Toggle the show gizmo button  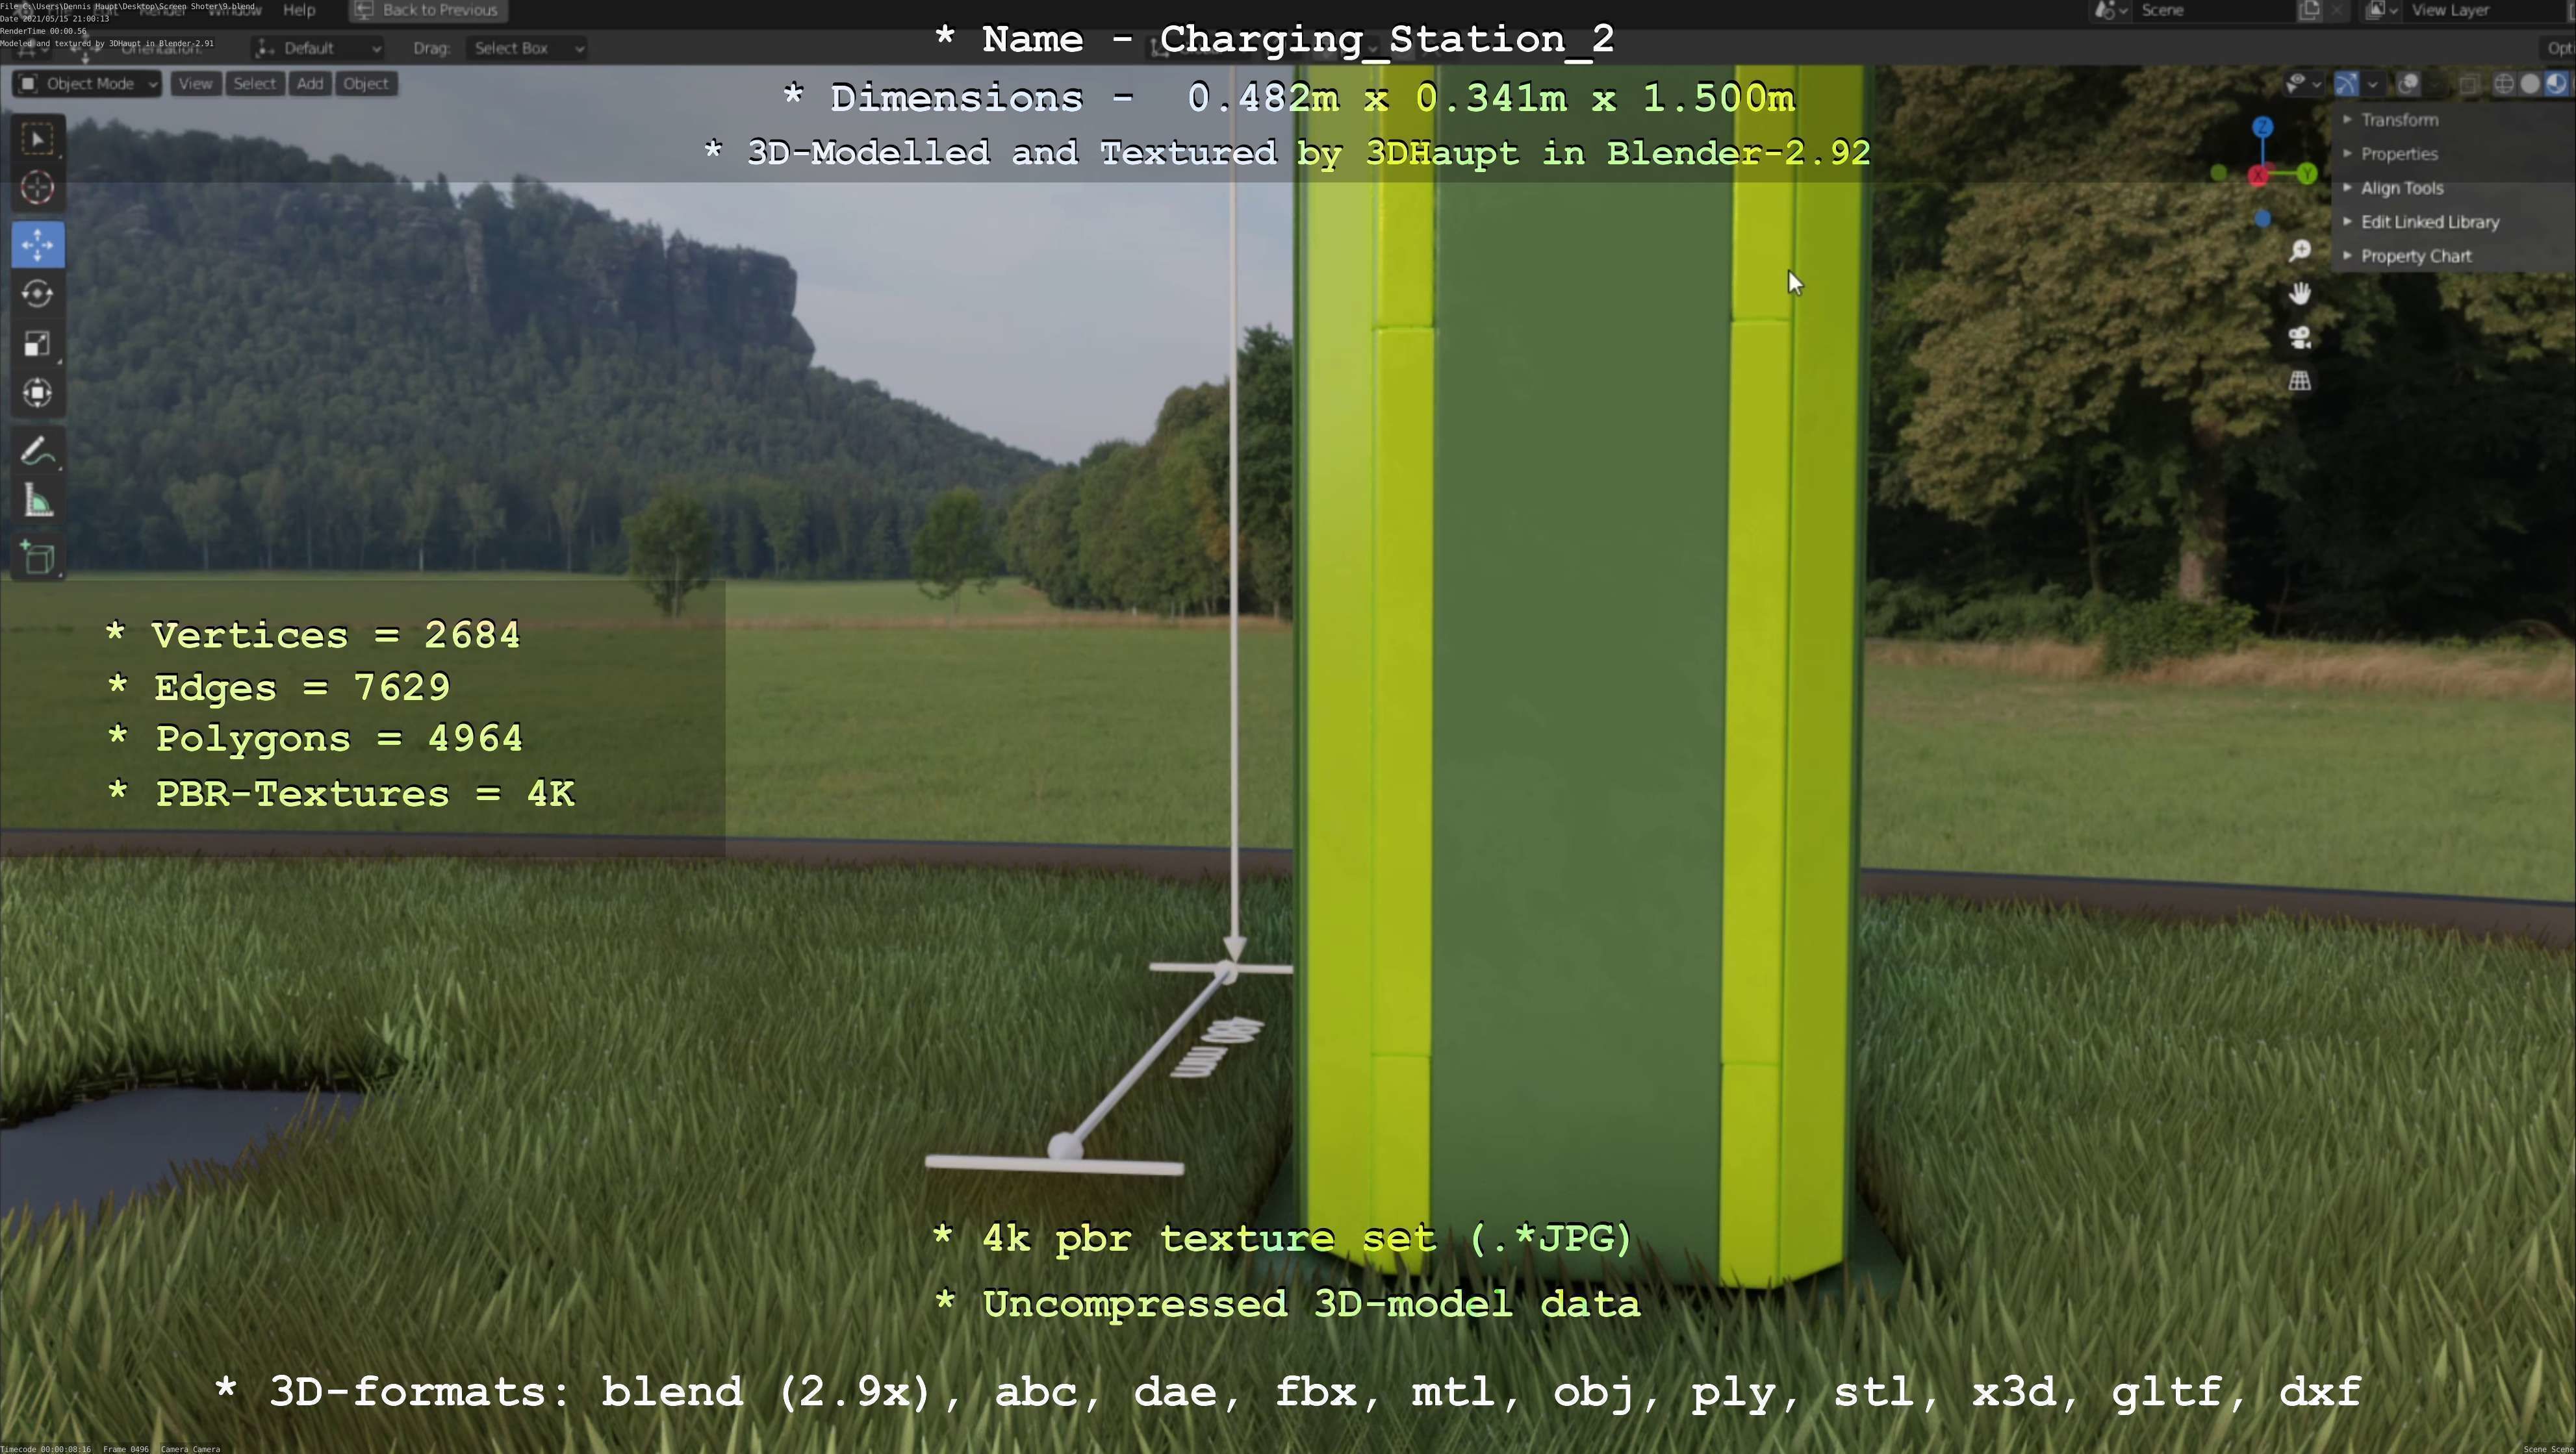(2346, 84)
